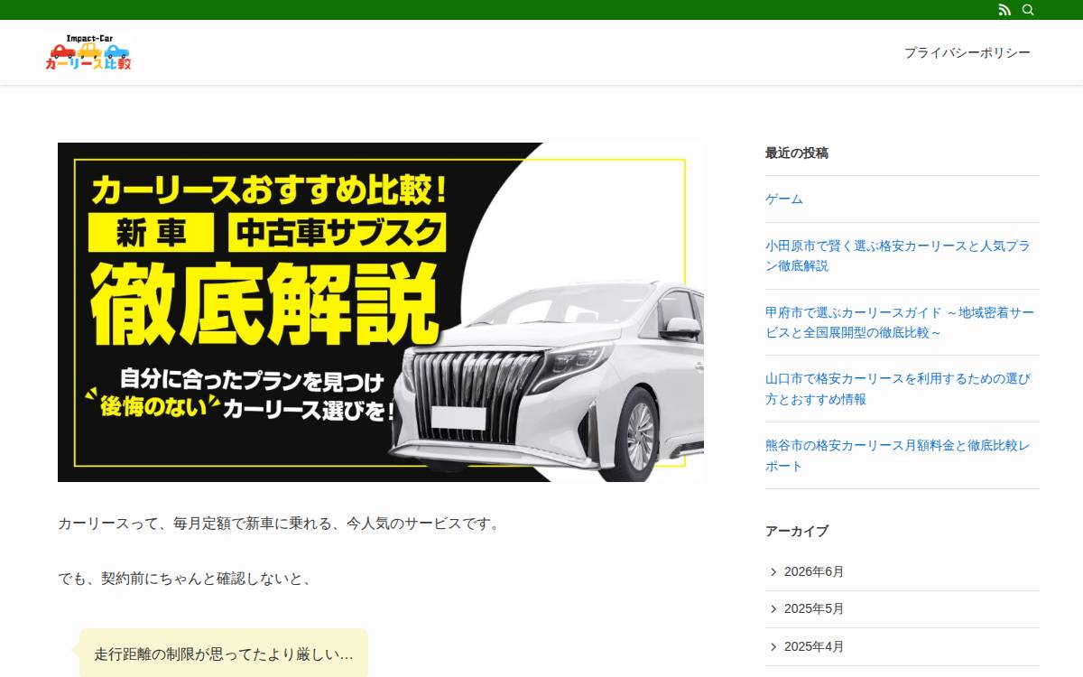Click アーカイブ sidebar heading
Viewport: 1083px width, 677px height.
[797, 531]
